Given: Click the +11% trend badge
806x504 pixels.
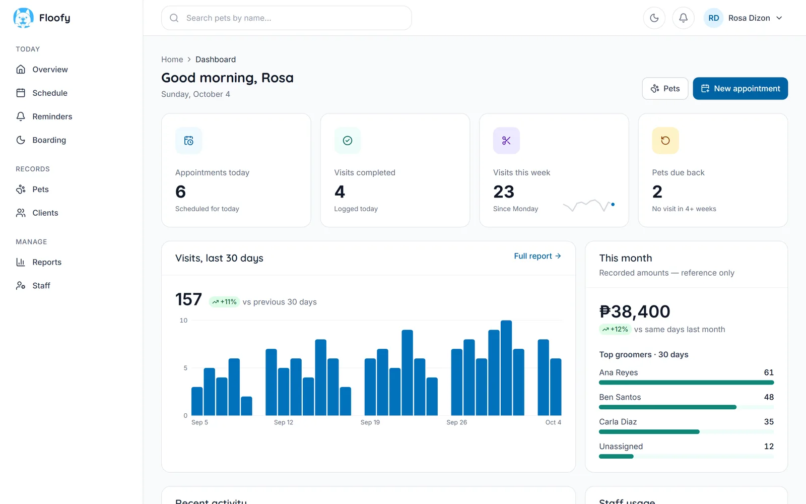Looking at the screenshot, I should pyautogui.click(x=224, y=302).
